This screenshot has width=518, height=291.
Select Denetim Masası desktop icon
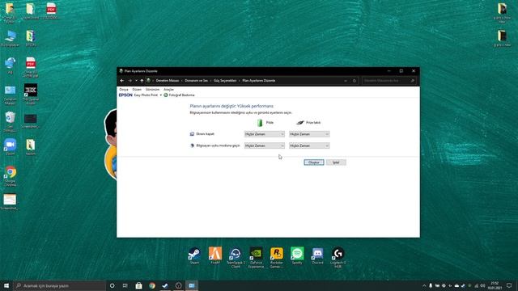(11, 95)
